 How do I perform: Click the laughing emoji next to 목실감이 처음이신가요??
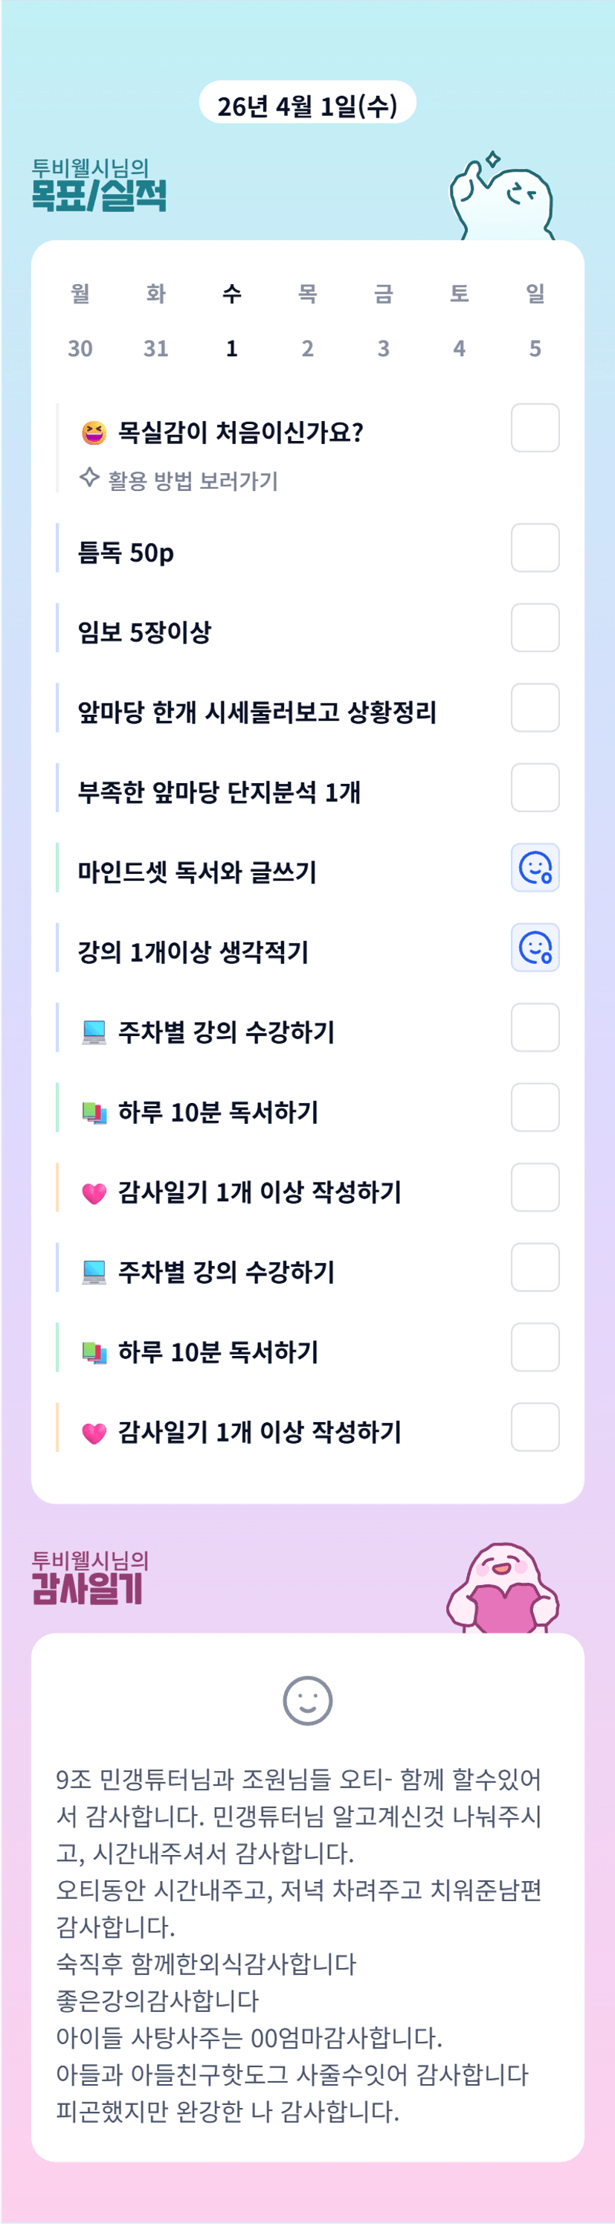pos(93,433)
